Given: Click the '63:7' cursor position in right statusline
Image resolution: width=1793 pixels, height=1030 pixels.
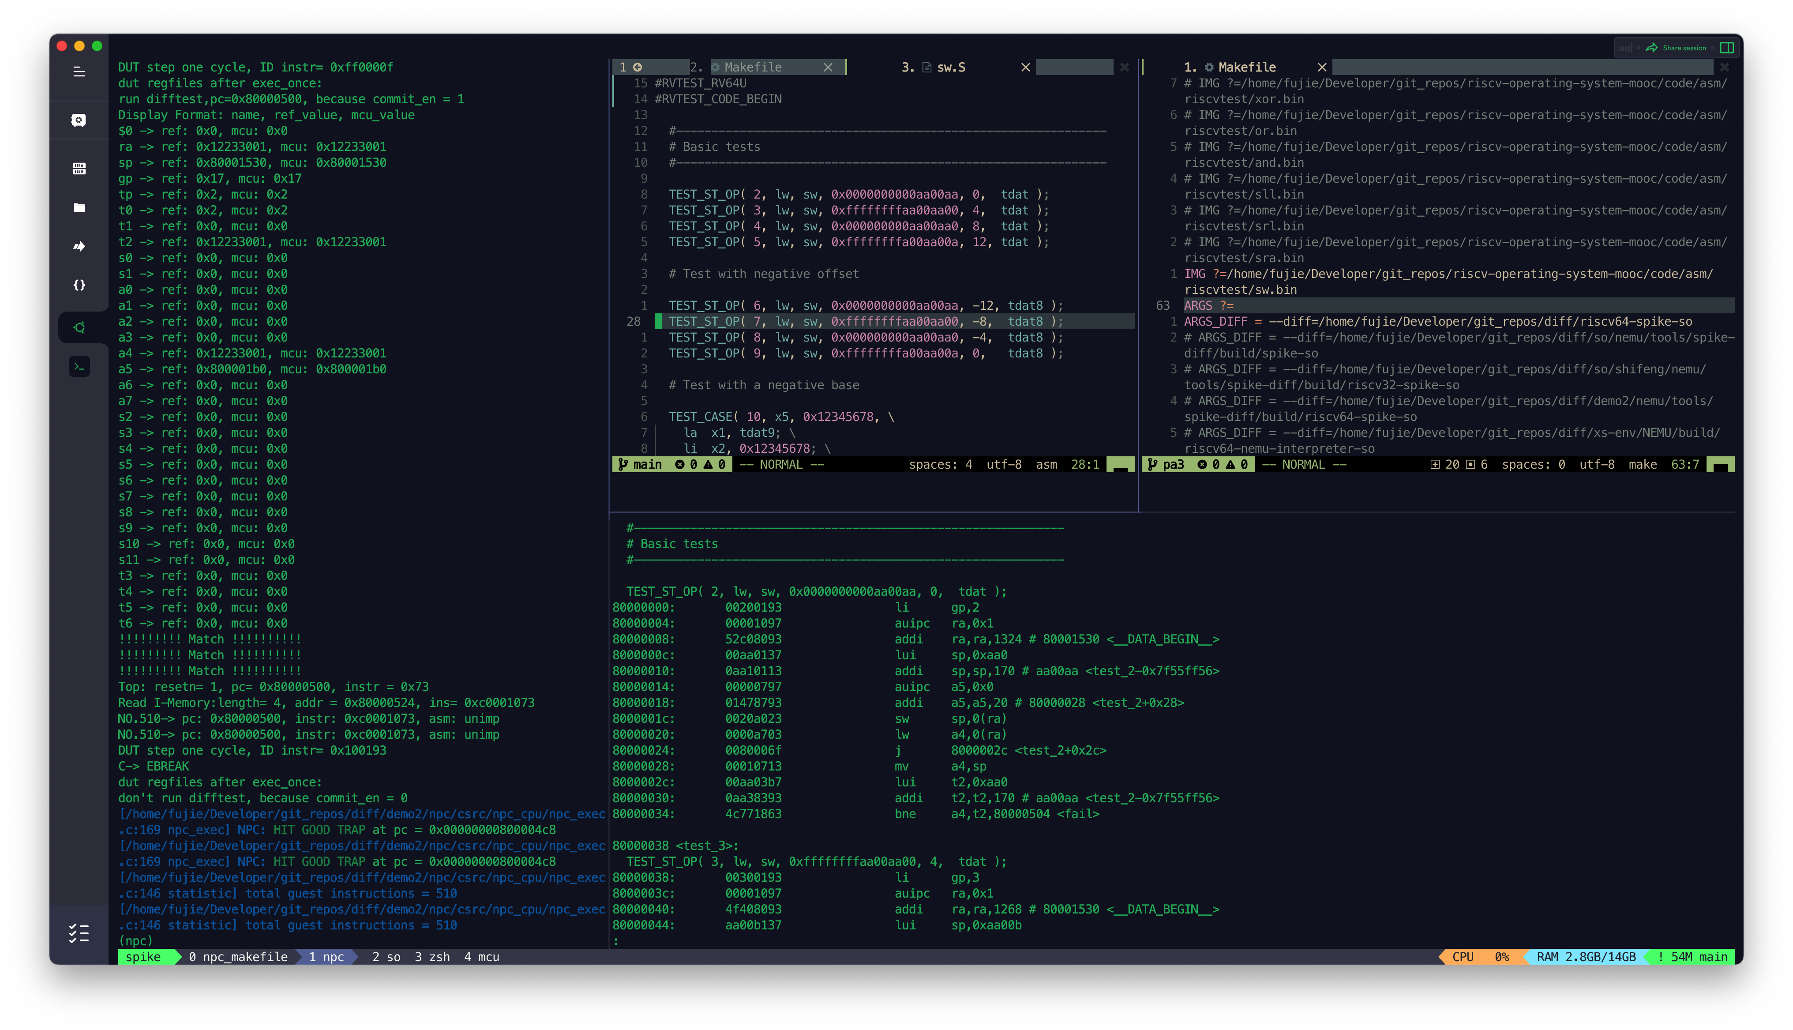Looking at the screenshot, I should click(x=1685, y=464).
